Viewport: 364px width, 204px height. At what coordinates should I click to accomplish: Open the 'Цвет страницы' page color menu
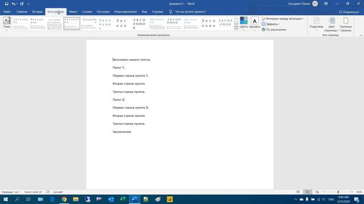pyautogui.click(x=331, y=24)
